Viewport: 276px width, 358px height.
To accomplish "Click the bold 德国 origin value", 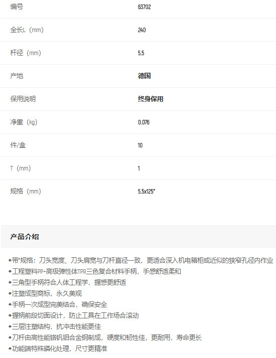I will coord(144,76).
